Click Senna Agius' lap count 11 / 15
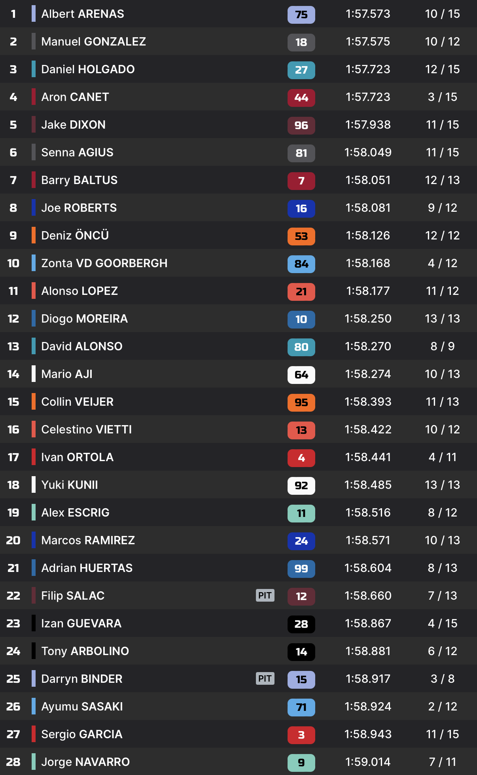 (x=442, y=152)
